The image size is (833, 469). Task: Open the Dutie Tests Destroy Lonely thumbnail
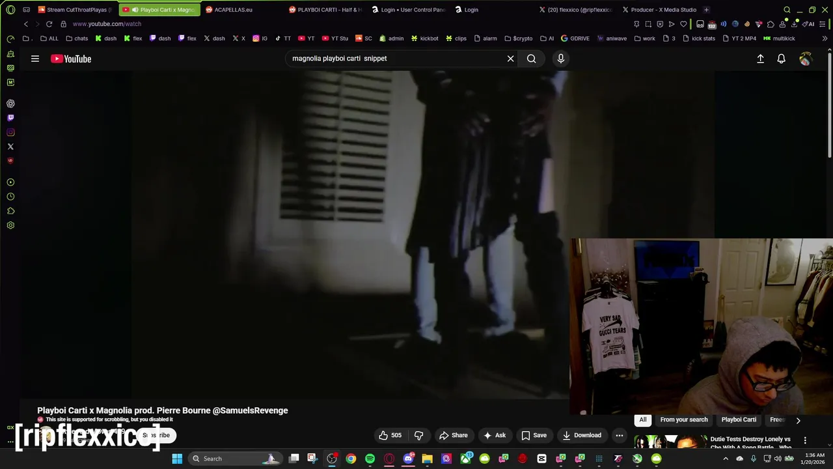(x=670, y=442)
